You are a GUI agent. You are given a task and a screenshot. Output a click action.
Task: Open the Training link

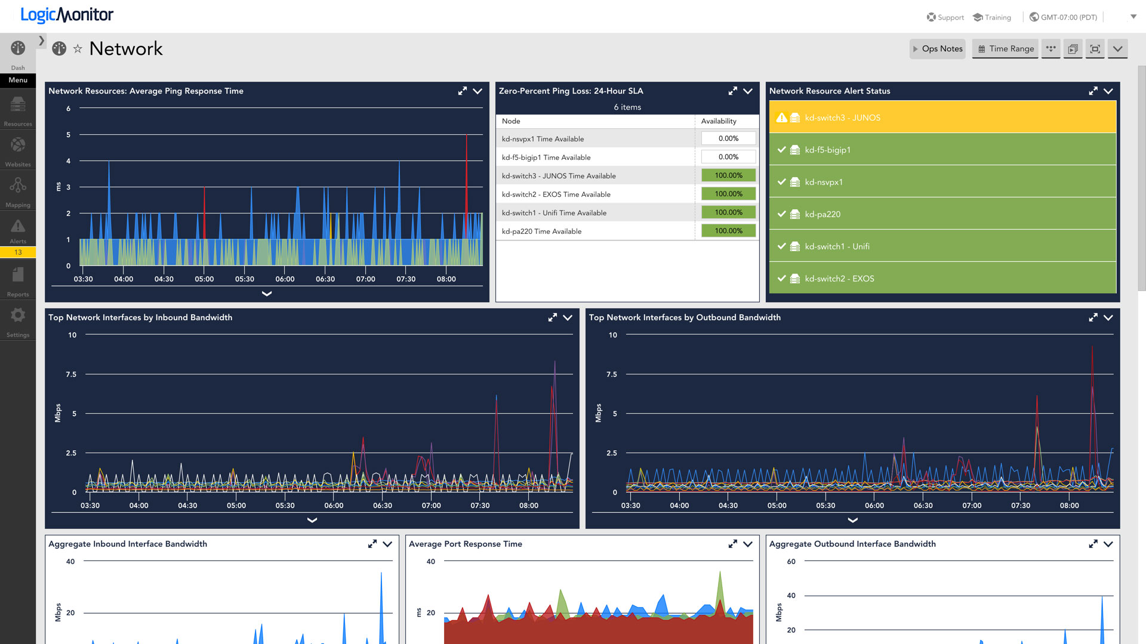tap(992, 17)
